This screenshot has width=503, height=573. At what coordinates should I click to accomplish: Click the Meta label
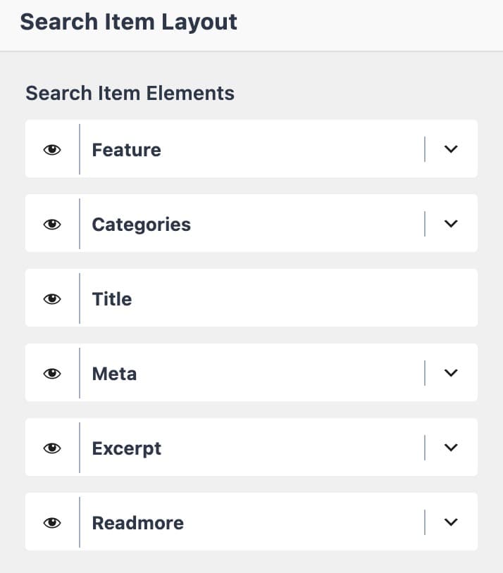113,373
